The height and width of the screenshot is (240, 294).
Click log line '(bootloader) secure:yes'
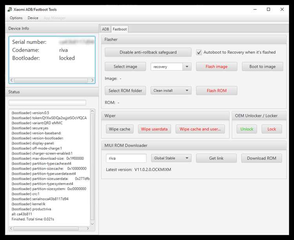pos(30,128)
